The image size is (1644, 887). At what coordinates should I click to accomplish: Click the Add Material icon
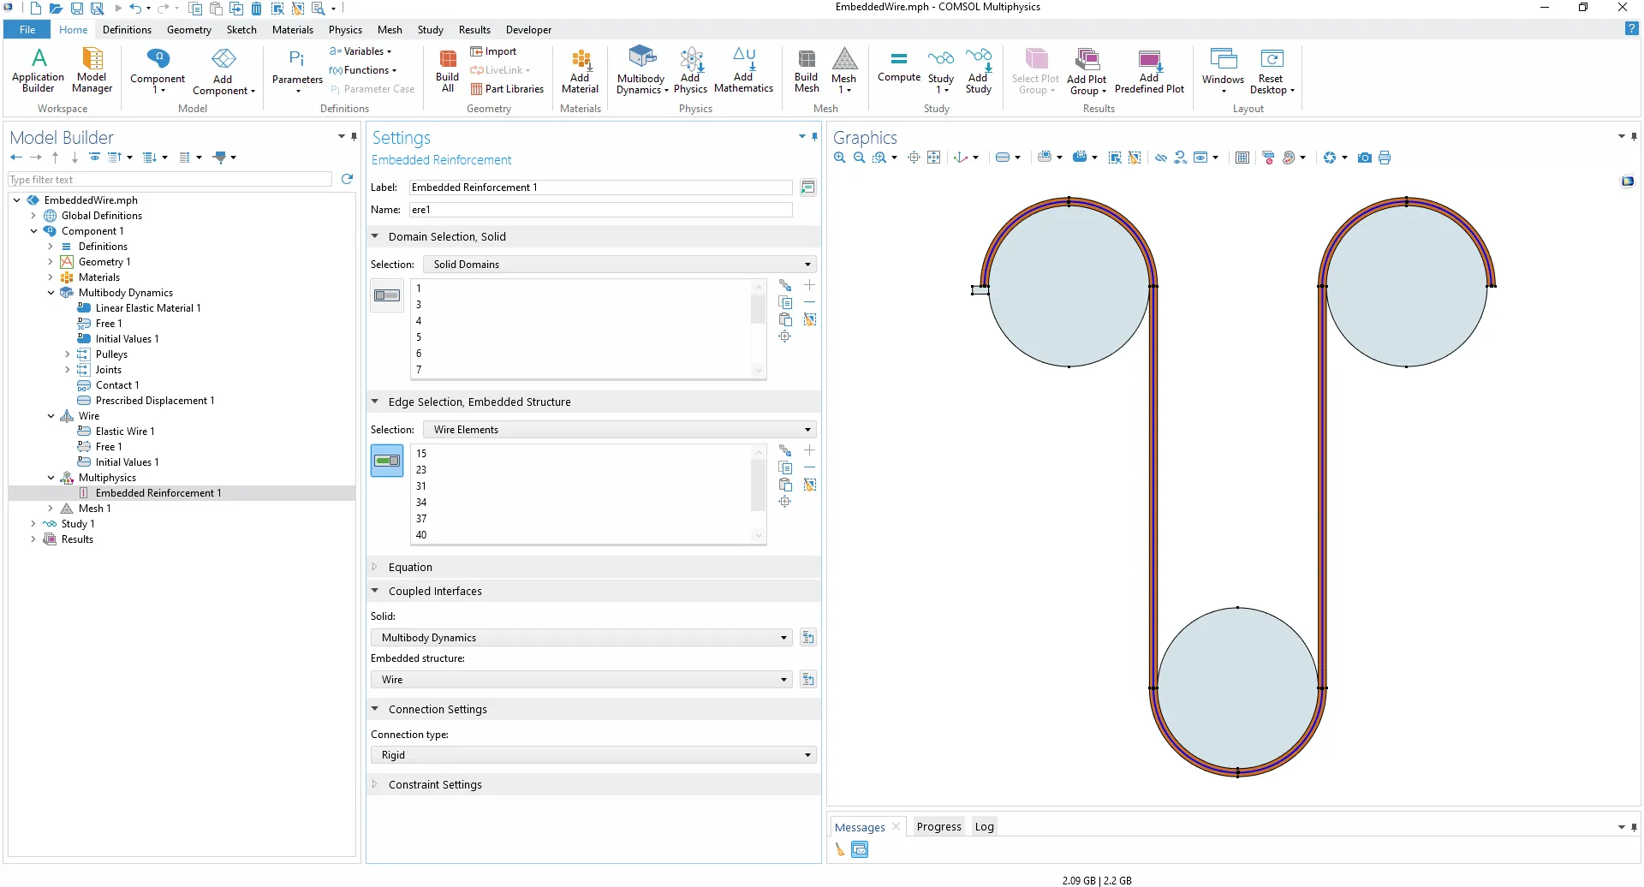(580, 70)
